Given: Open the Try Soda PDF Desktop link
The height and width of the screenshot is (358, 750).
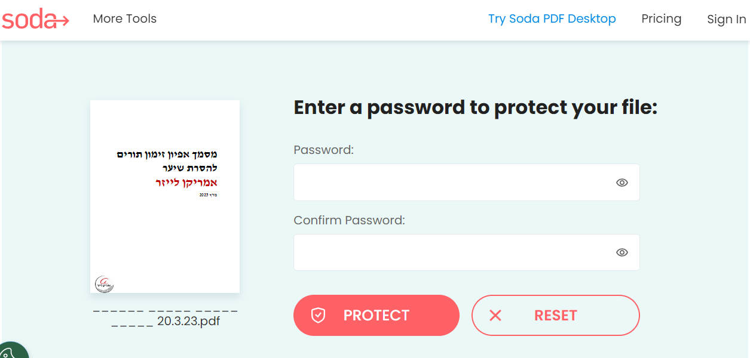Looking at the screenshot, I should [551, 18].
